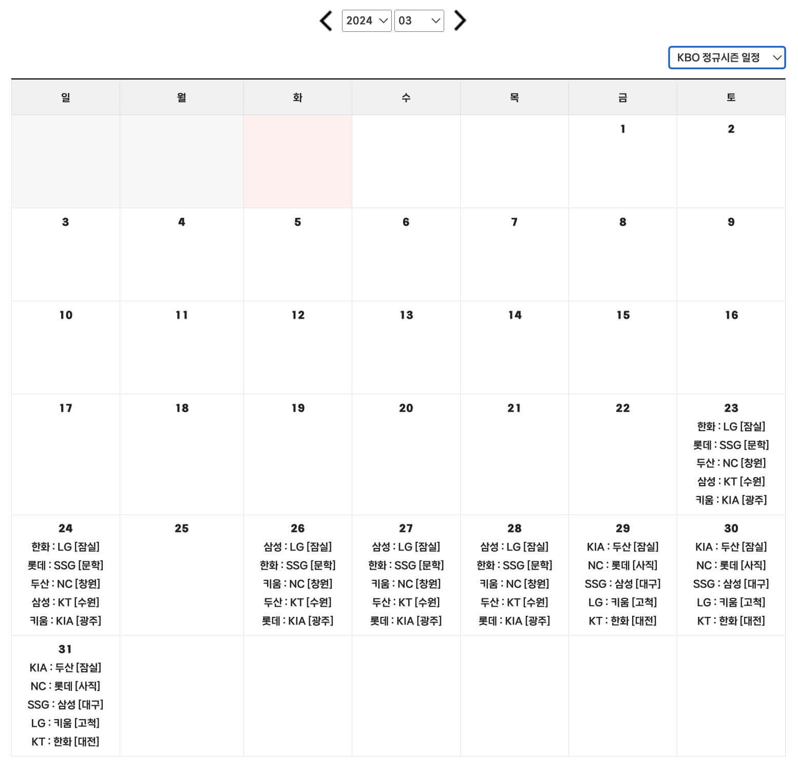Click the next month arrow

click(460, 21)
